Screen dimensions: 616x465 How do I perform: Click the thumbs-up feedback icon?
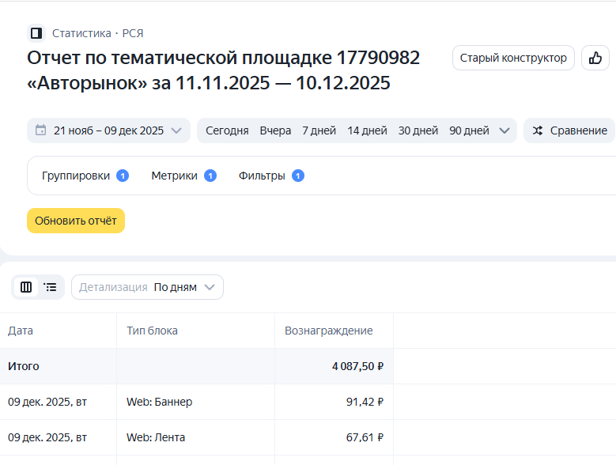(595, 58)
